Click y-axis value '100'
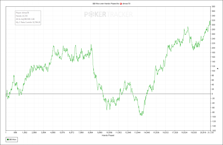The width and height of the screenshot is (223, 145). click(x=213, y=71)
